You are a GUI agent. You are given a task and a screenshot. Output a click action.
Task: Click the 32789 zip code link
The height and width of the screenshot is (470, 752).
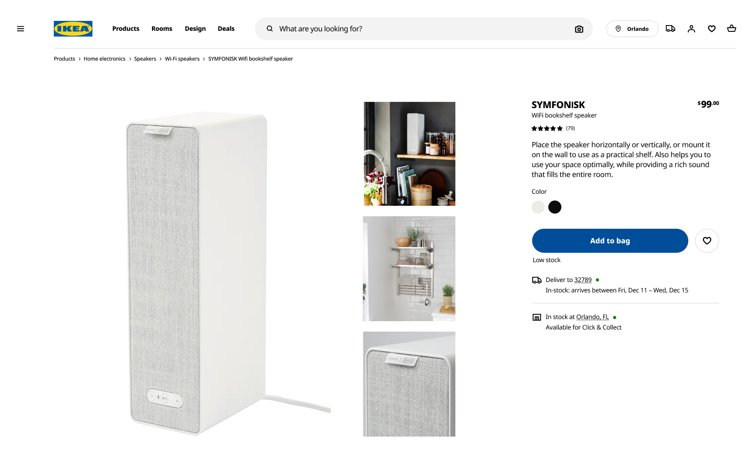(583, 280)
